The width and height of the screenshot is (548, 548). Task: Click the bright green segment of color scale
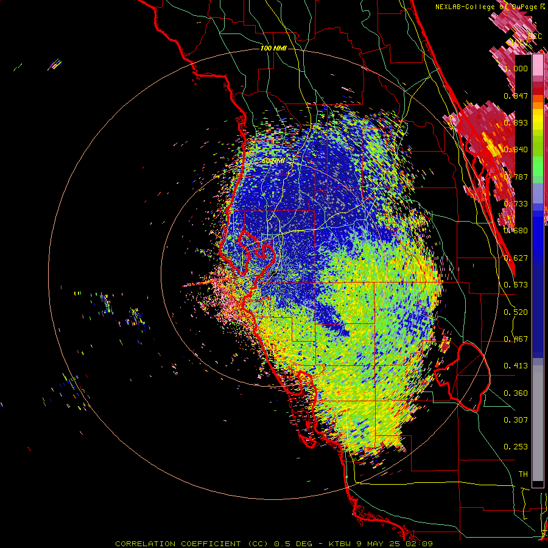(538, 166)
